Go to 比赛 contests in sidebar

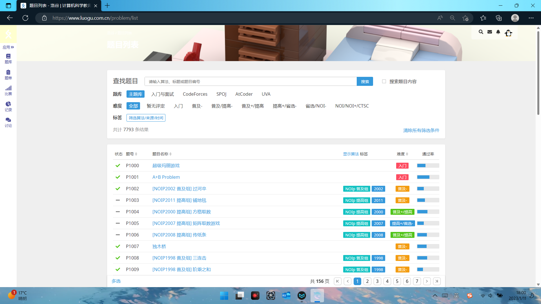tap(8, 90)
